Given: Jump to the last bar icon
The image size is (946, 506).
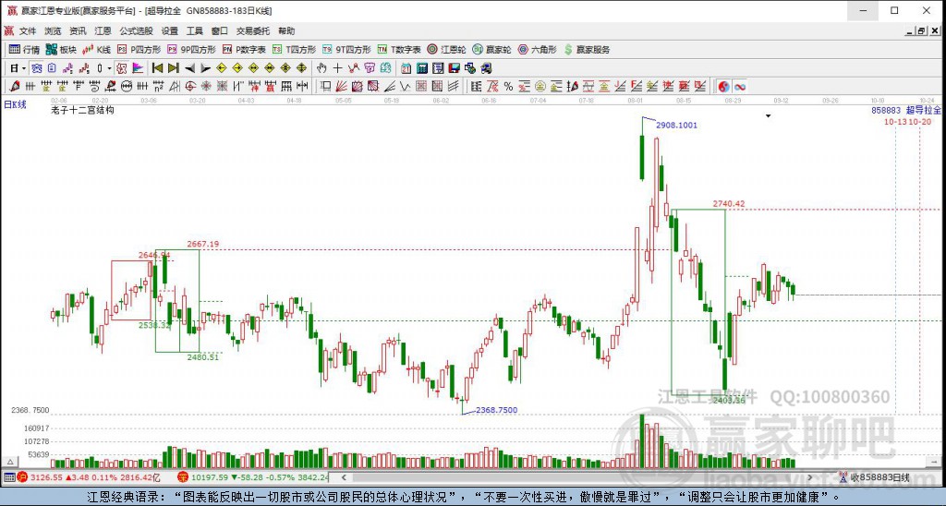Looking at the screenshot, I should point(173,68).
